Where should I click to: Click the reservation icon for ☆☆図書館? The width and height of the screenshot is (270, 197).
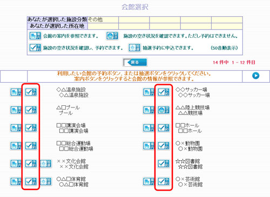pos(164,164)
